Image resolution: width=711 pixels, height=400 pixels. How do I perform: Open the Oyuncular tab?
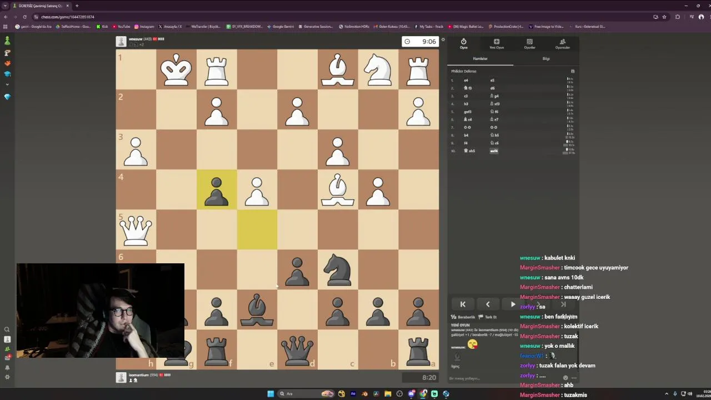[562, 44]
